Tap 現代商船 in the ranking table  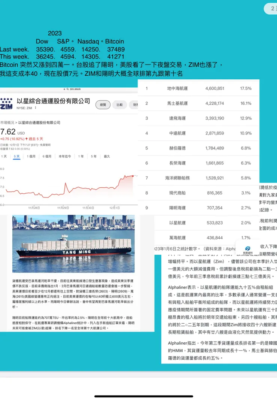(177, 193)
